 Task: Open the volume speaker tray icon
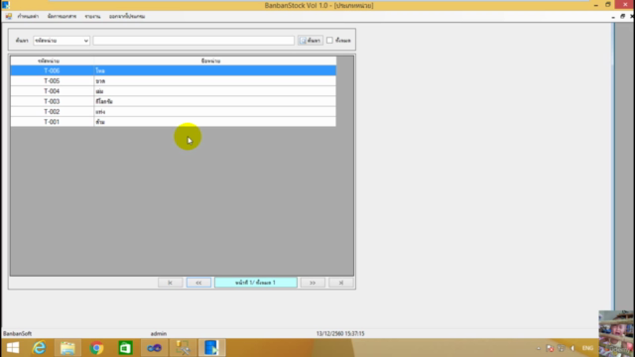(572, 348)
